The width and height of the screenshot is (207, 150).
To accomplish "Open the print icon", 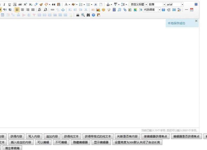I will pyautogui.click(x=78, y=15).
